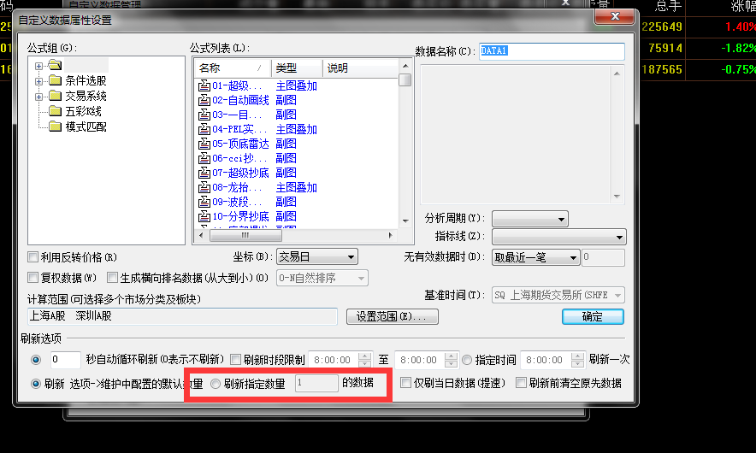
Task: Select the 模式匹配 tree item
Action: tap(86, 126)
